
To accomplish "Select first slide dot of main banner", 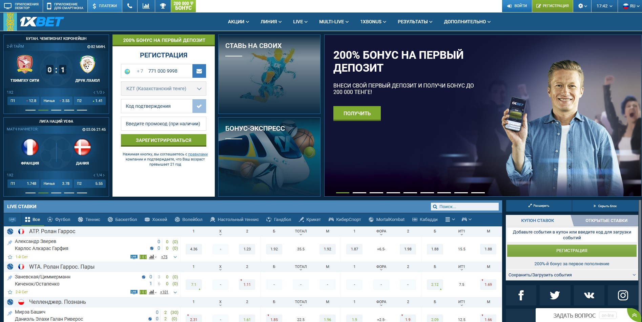I will click(343, 193).
